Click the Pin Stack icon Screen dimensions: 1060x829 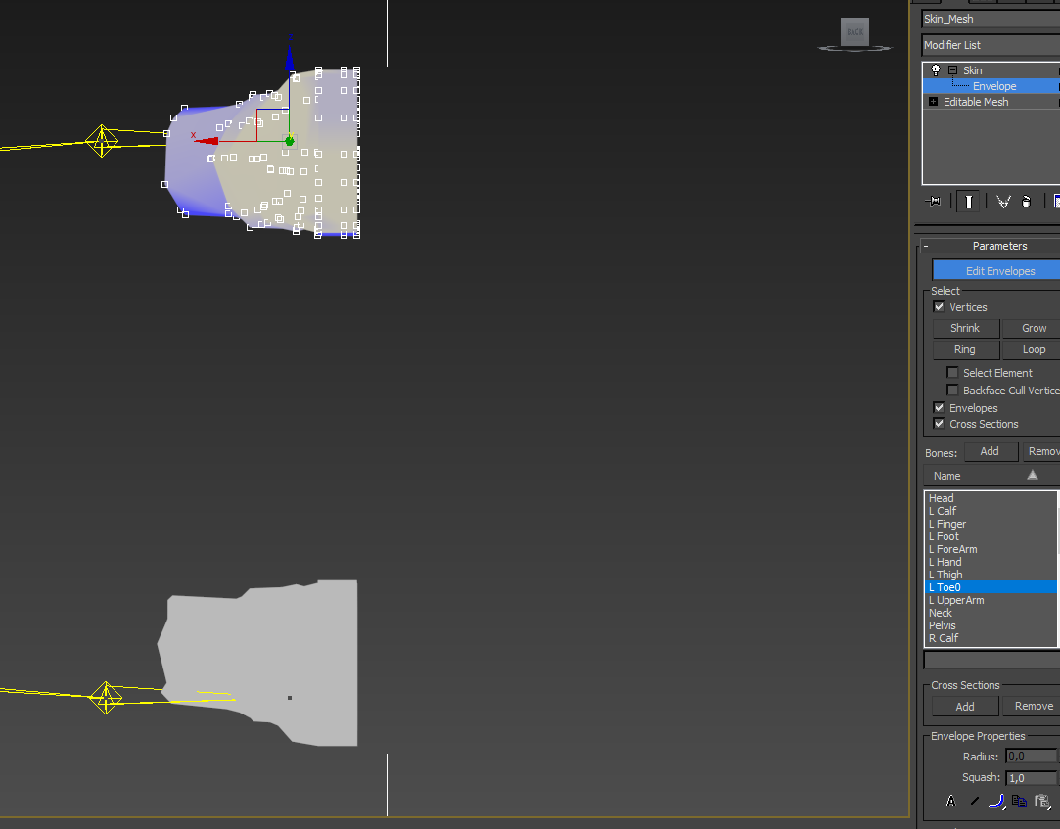935,201
